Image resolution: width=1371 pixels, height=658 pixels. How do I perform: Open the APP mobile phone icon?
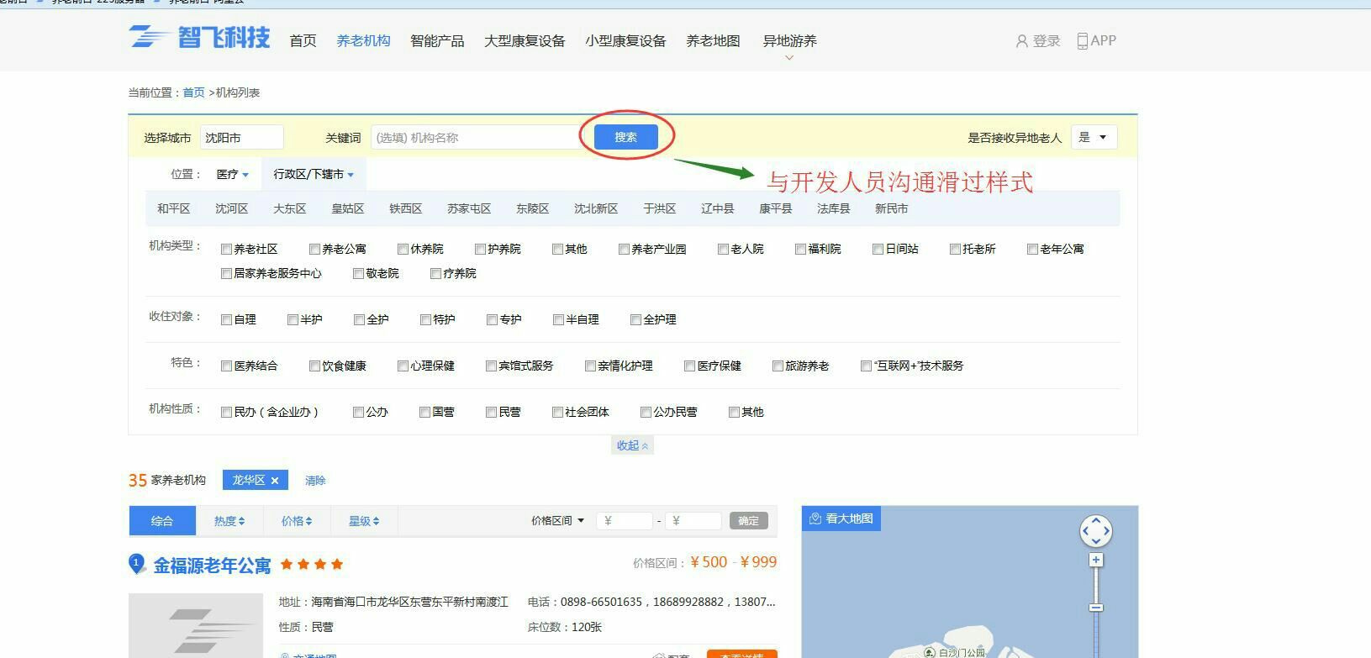pos(1083,41)
